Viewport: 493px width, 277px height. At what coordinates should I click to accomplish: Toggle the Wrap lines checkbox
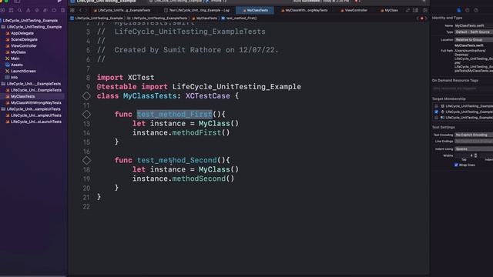tap(456, 165)
